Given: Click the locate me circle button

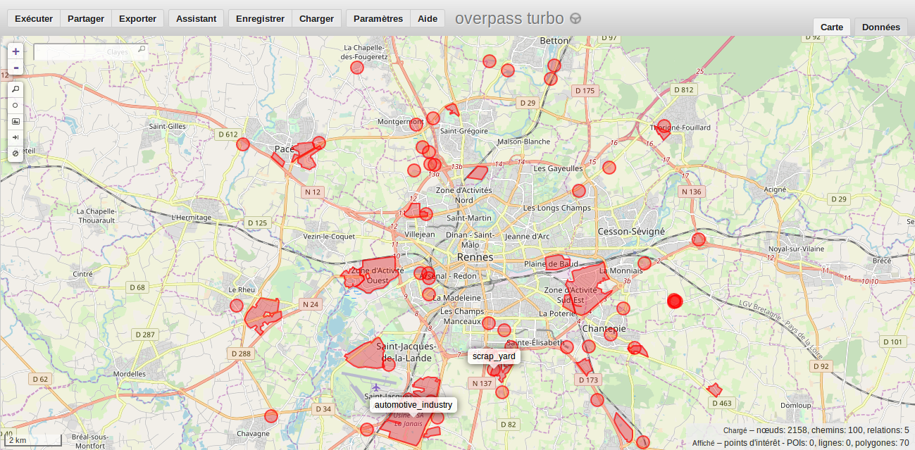Looking at the screenshot, I should tap(15, 105).
